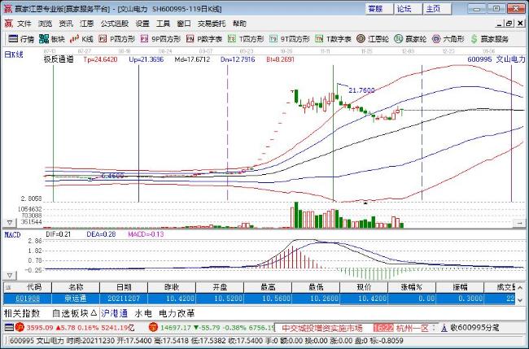This screenshot has width=529, height=349.
Task: Click the orange Shenzhen index icon
Action: tap(154, 327)
